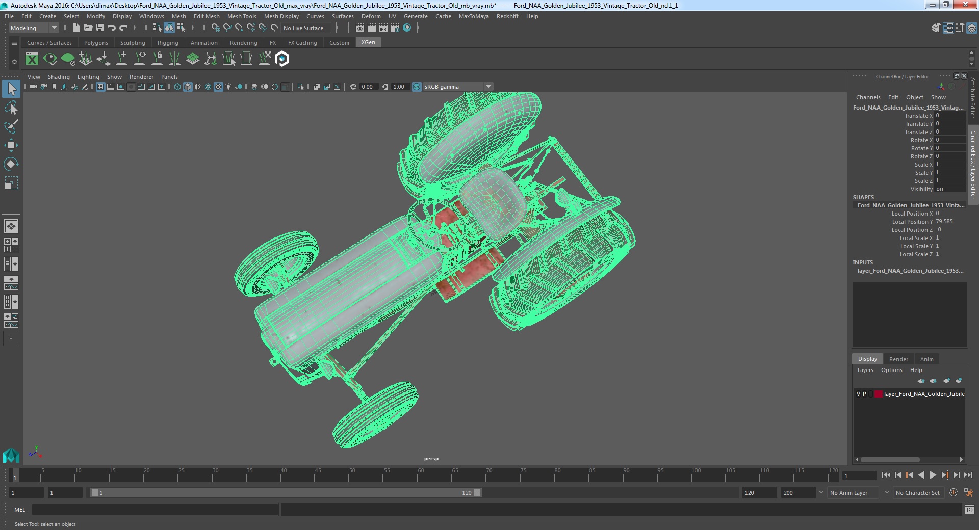Switch to the Rigging shelf tab
Viewport: 979px width, 530px height.
click(x=168, y=43)
